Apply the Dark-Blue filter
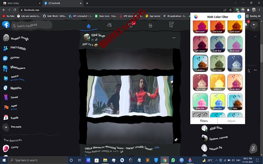This screenshot has height=164, width=263. point(217,44)
